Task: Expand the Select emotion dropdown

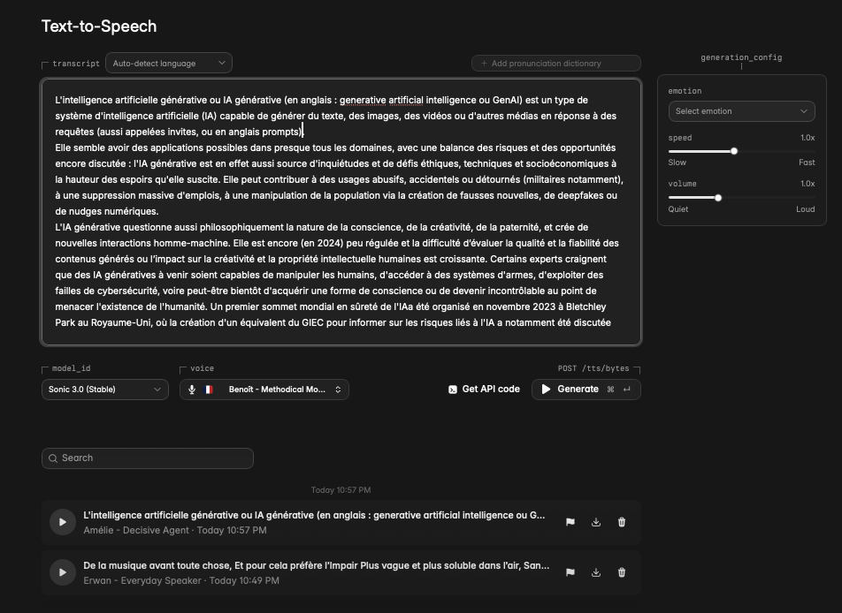Action: pos(741,111)
